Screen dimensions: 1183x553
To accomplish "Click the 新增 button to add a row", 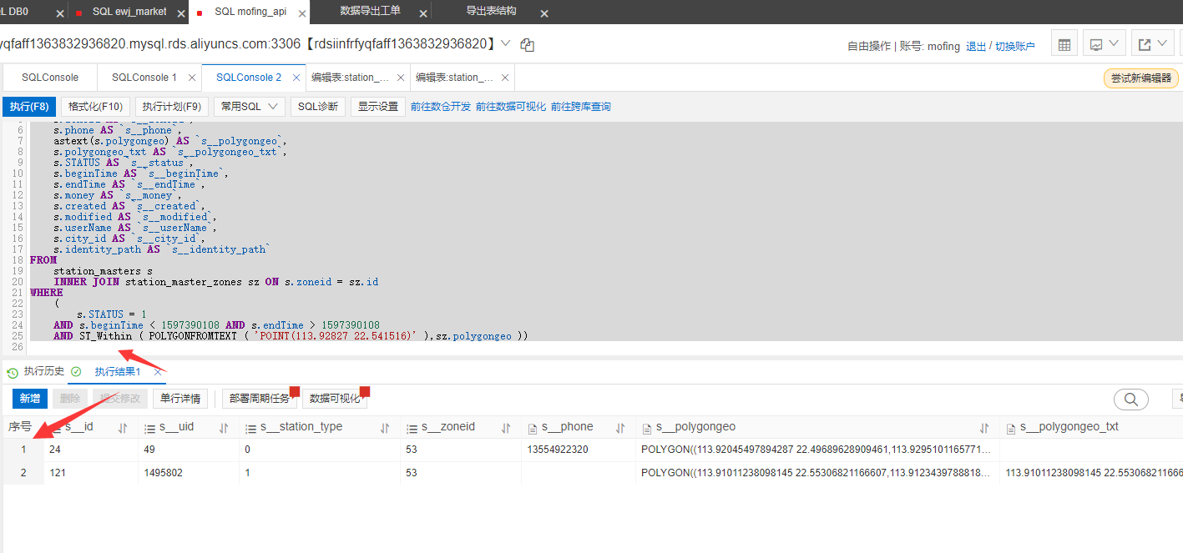I will (x=29, y=399).
